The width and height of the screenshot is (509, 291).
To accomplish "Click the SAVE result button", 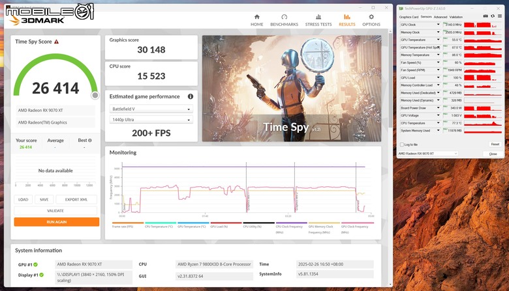I will coord(44,199).
